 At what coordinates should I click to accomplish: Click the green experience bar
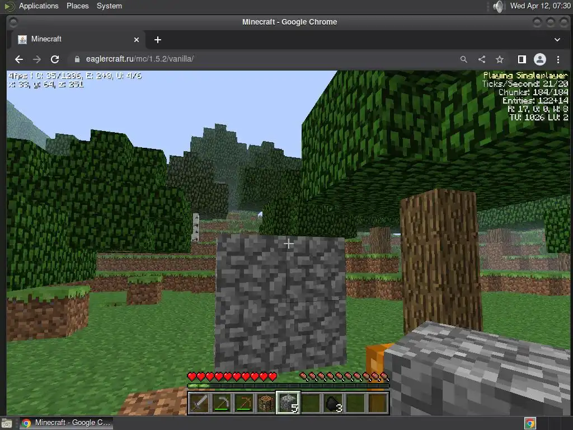tap(288, 386)
